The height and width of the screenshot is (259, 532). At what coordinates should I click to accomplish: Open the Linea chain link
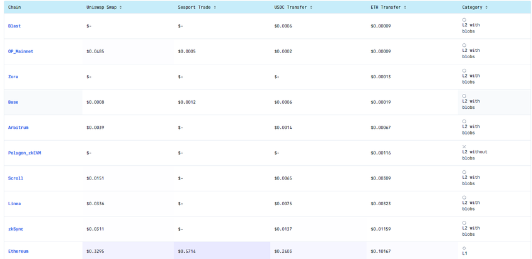click(x=14, y=204)
